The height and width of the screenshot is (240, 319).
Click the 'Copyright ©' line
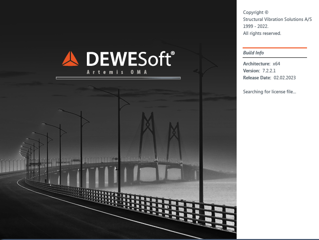(256, 12)
